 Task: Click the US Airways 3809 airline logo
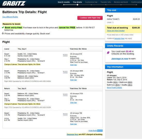[65, 72]
